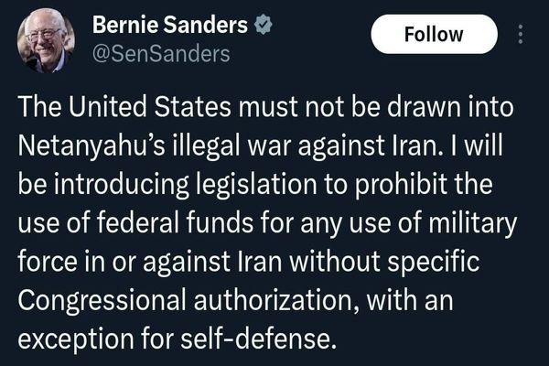Viewport: 549px width, 366px height.
Task: Click Bernie Sanders' profile picture
Action: click(x=46, y=40)
